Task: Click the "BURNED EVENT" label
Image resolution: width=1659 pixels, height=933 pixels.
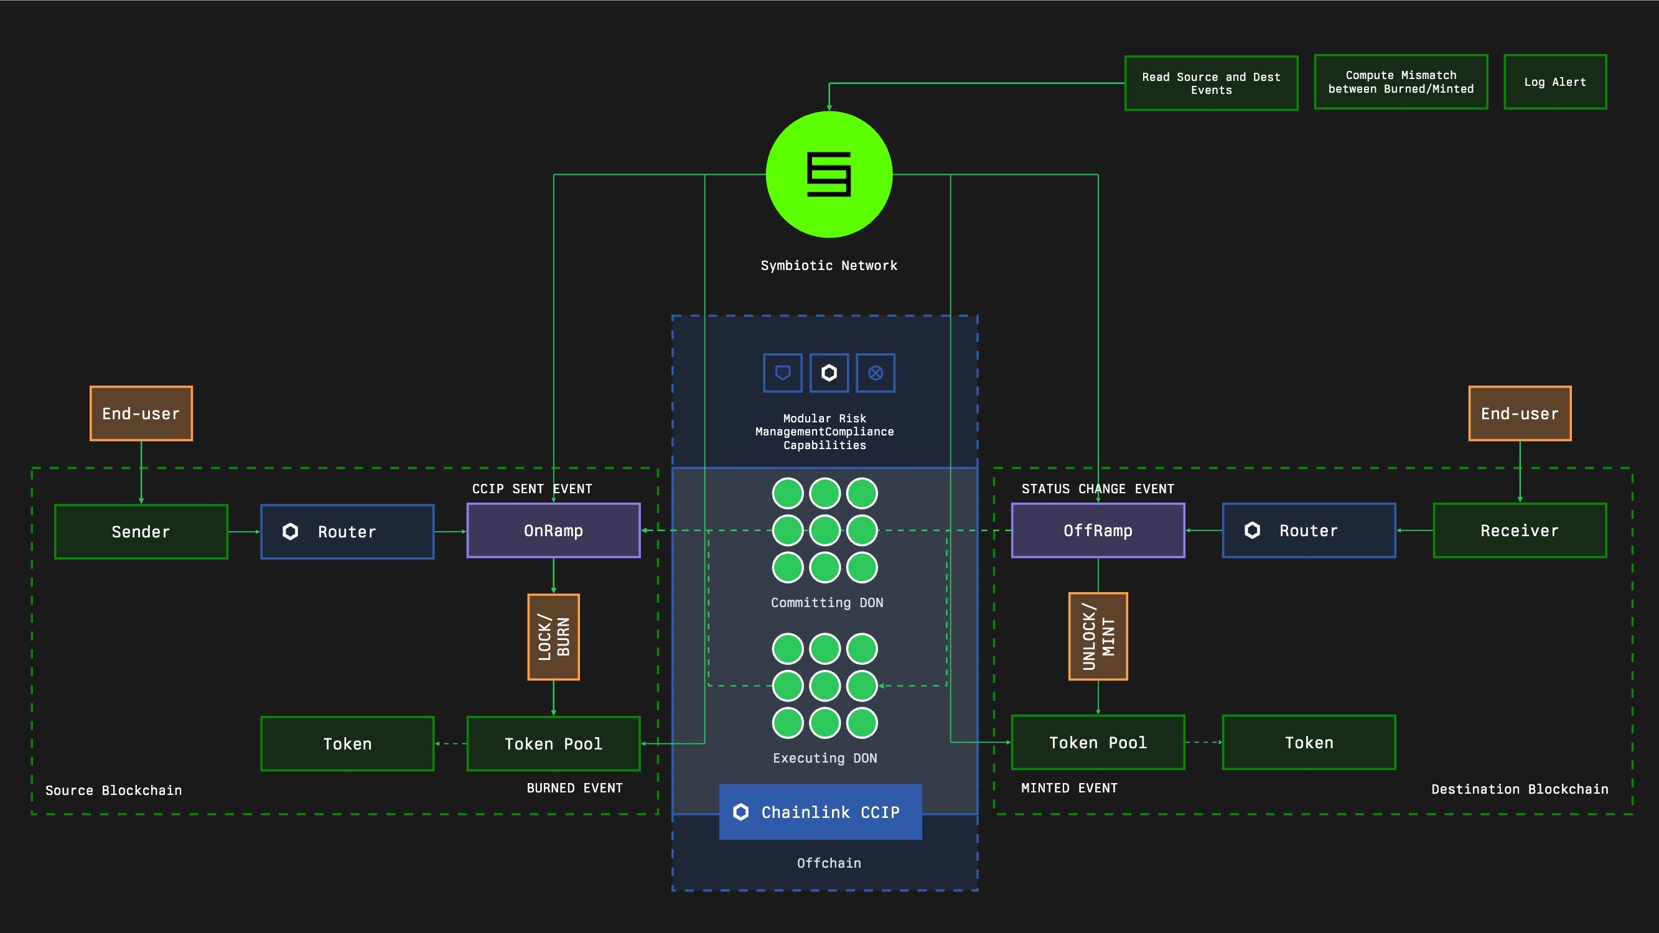Action: [574, 788]
